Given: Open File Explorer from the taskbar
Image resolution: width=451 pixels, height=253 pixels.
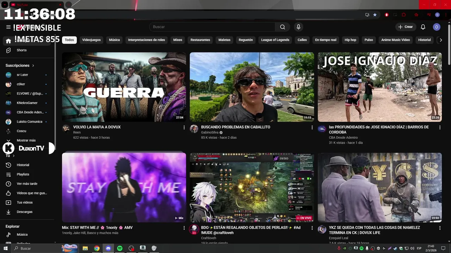Looking at the screenshot, I should 85,248.
